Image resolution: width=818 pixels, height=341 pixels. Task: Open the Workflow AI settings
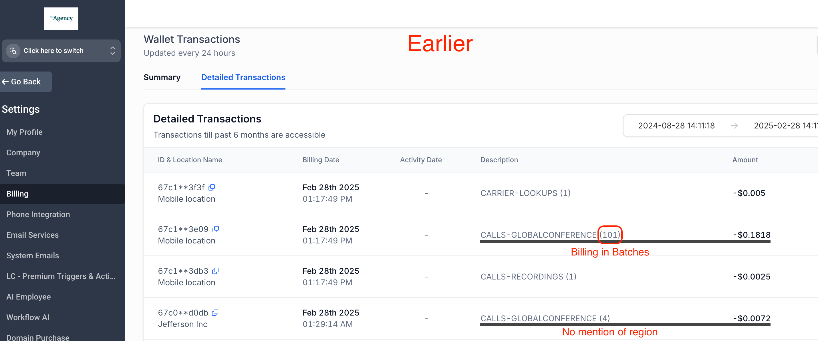click(28, 318)
